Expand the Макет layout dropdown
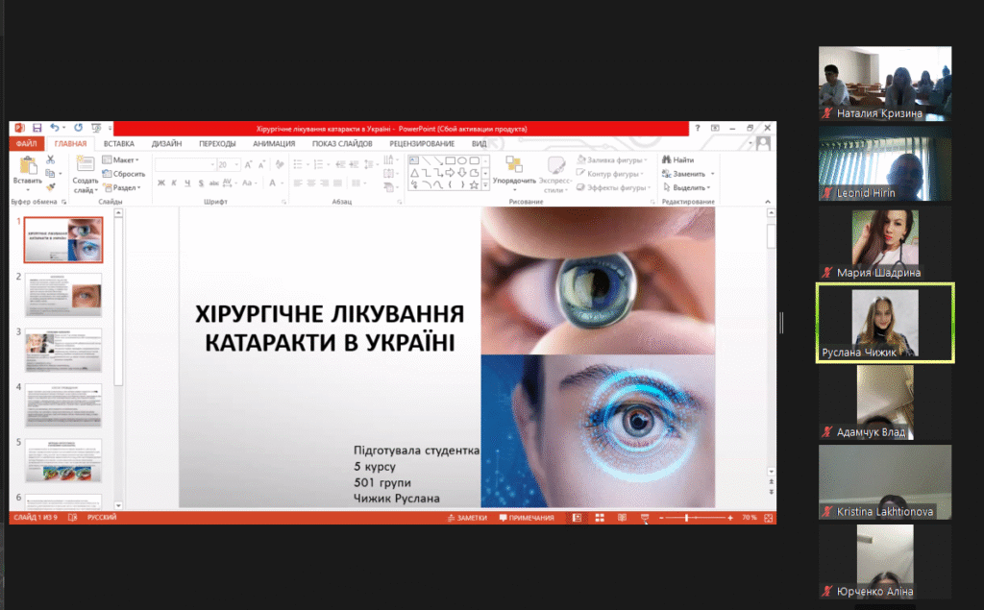 coord(121,160)
